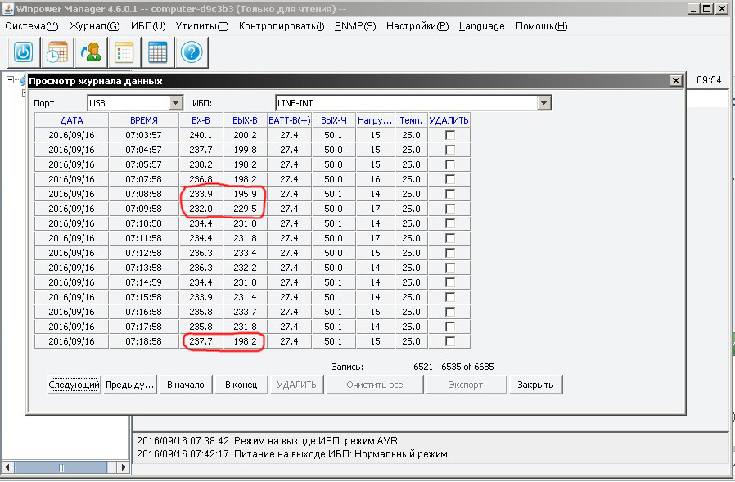Click the Java icon in the title bar
Screen dimensions: 735x482
pos(7,8)
